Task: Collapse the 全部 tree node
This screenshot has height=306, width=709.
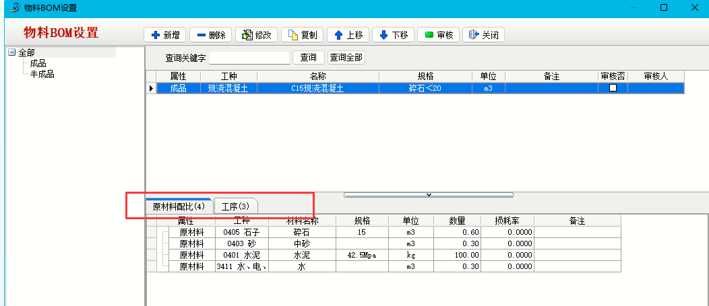Action: coord(11,52)
